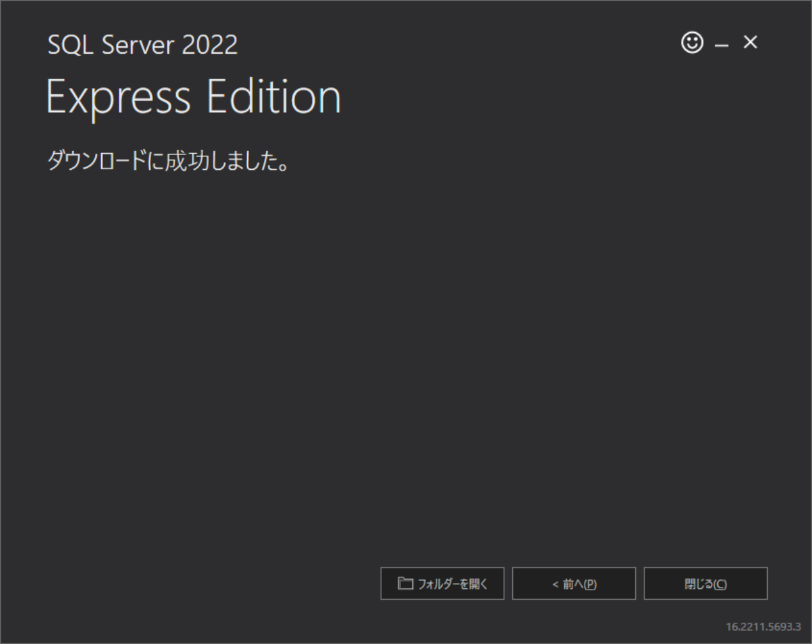Image resolution: width=812 pixels, height=644 pixels.
Task: Click the smiley feedback icon
Action: (x=692, y=43)
